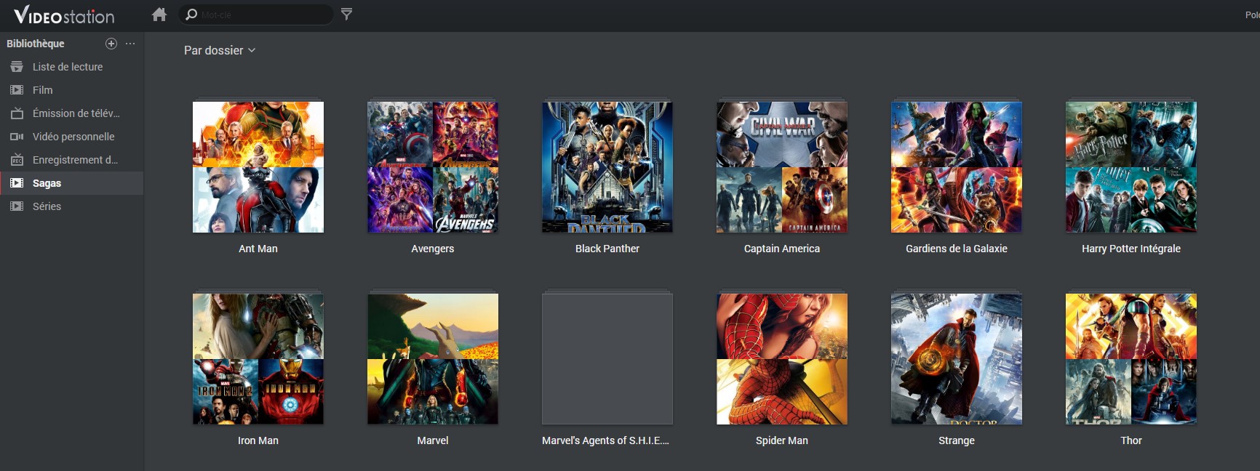Click the Spider Man title label

pos(782,440)
